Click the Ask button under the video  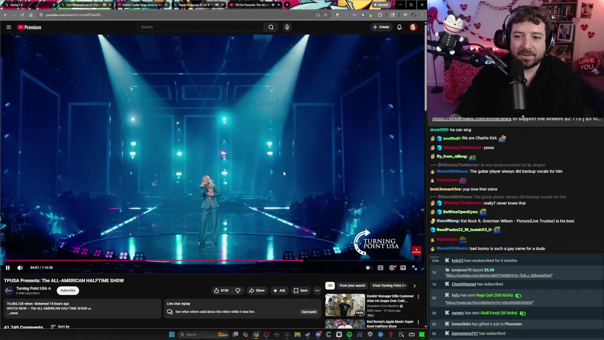(279, 290)
